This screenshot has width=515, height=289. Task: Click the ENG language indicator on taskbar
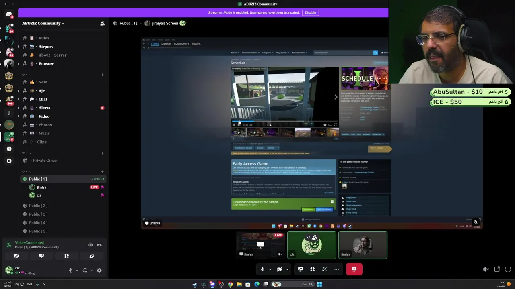click(x=30, y=284)
